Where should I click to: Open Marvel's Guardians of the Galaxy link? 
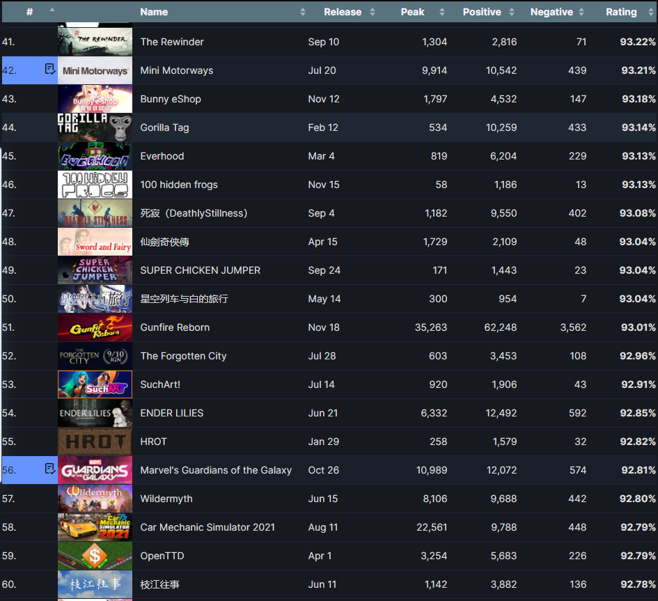[216, 470]
